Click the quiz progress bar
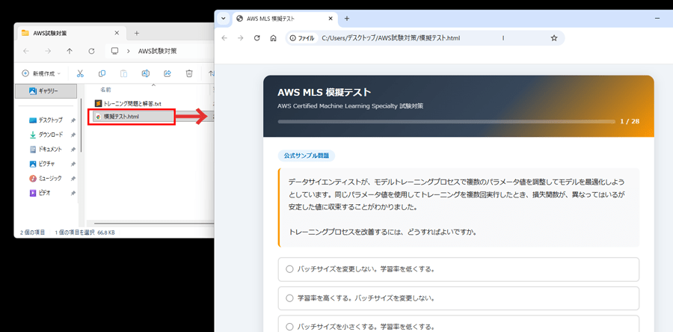This screenshot has height=332, width=673. tap(444, 120)
